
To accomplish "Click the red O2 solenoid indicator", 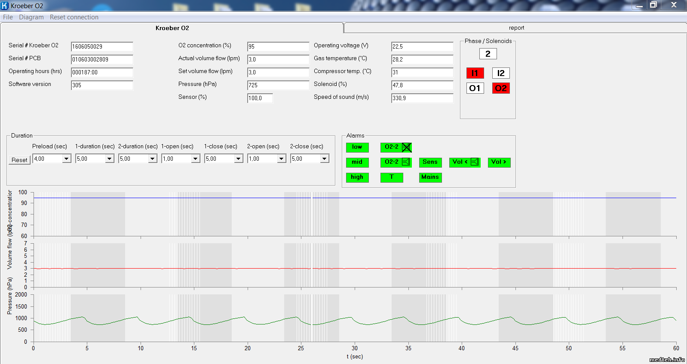I will 501,88.
